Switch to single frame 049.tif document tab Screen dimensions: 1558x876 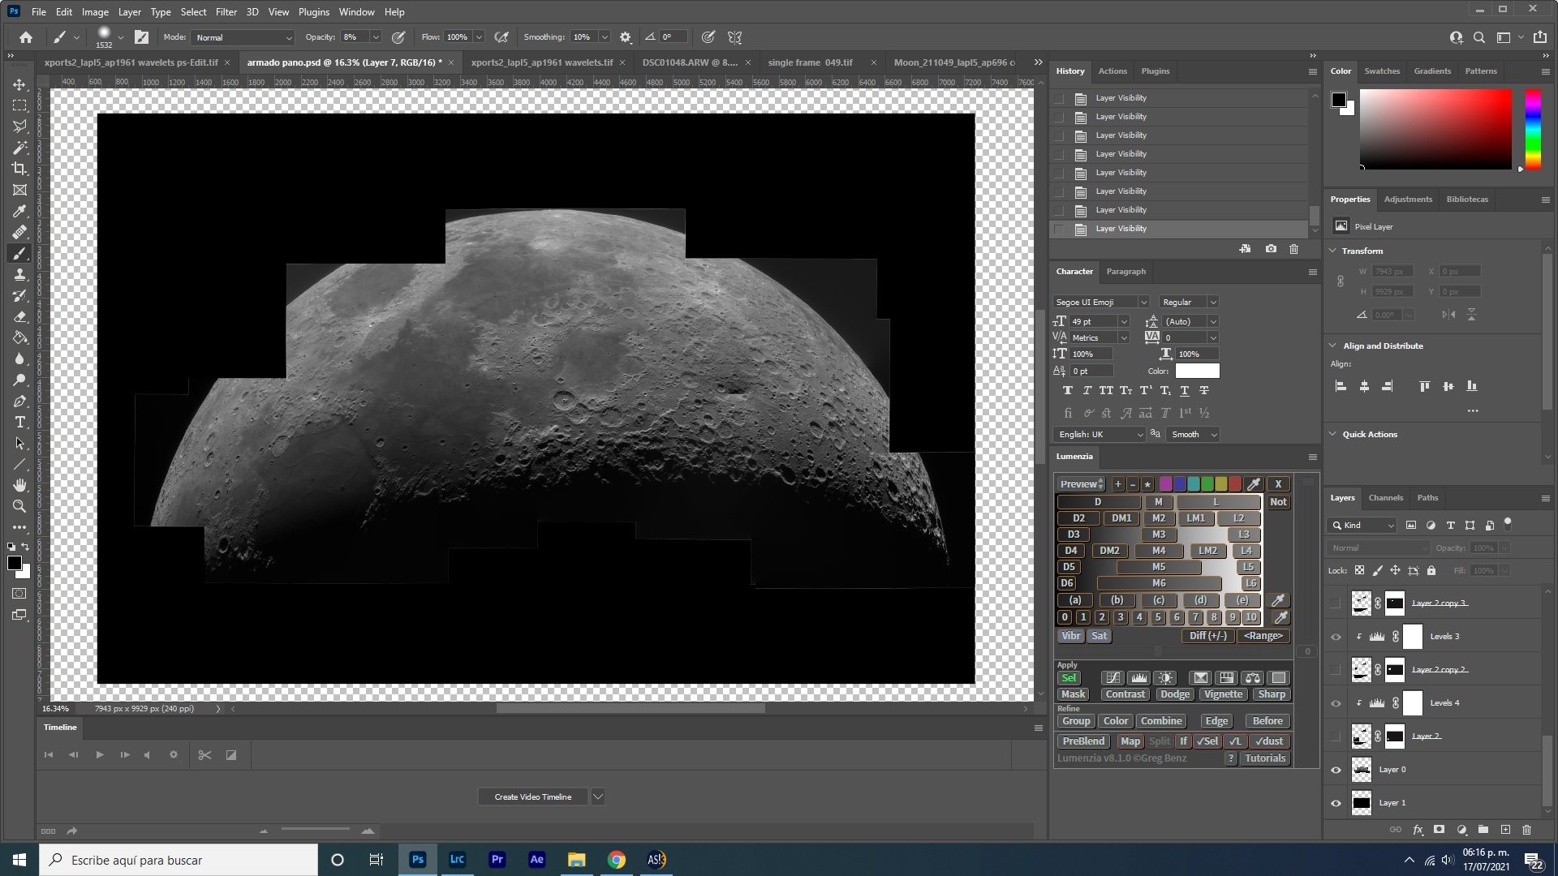(x=810, y=62)
